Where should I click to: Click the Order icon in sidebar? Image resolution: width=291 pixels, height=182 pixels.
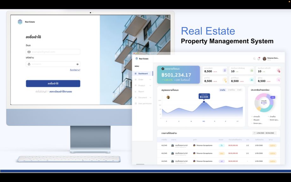[x=135, y=79]
